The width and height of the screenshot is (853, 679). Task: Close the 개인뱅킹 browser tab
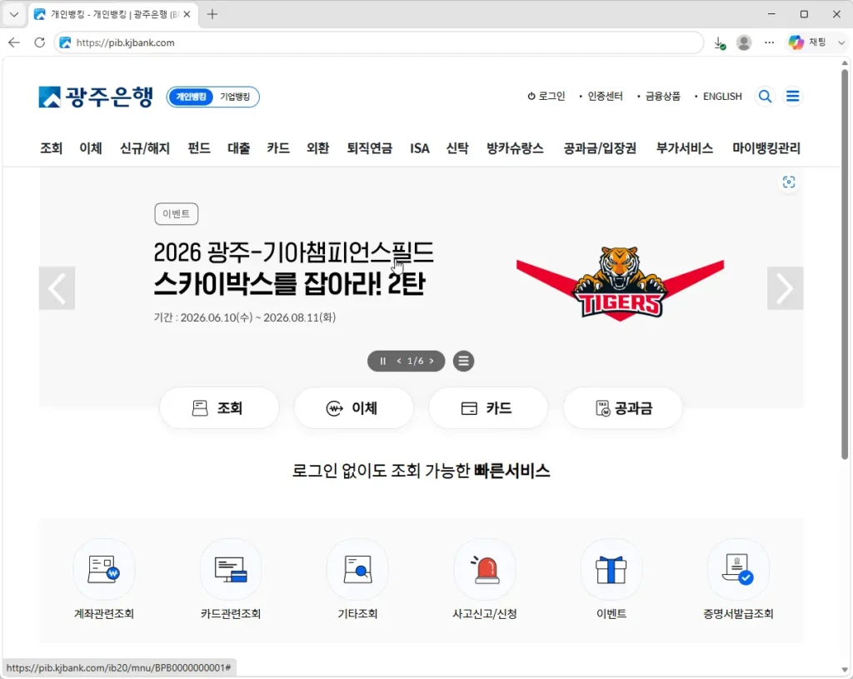(187, 15)
